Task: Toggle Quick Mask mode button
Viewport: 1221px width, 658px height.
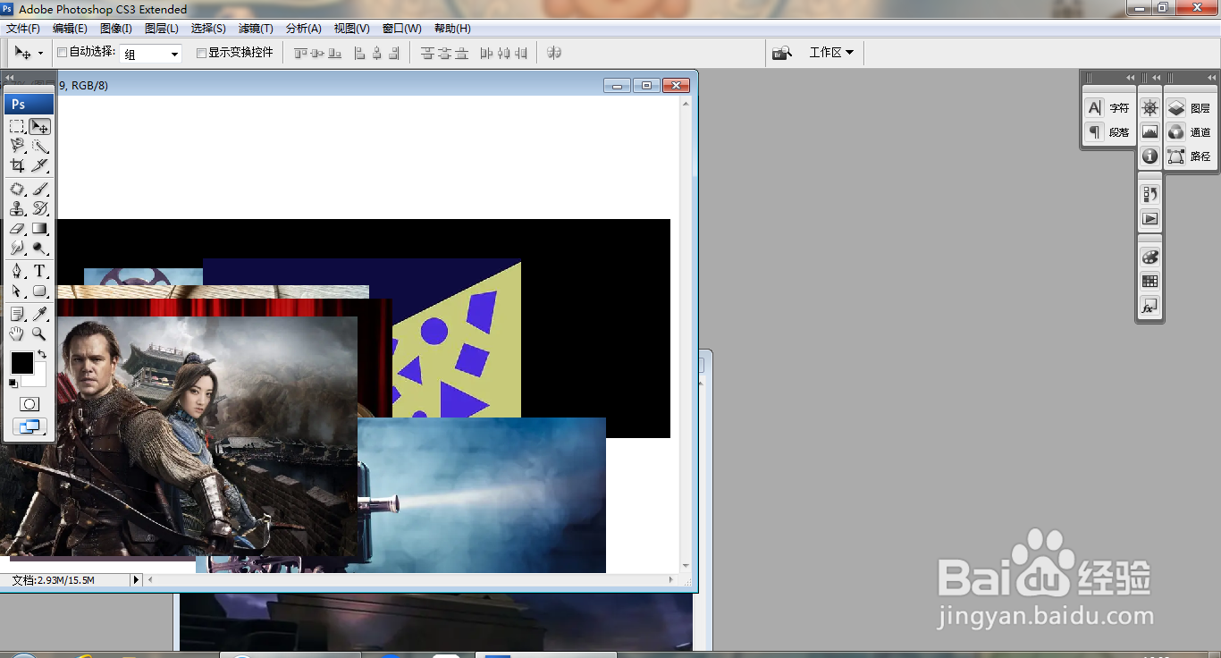Action: click(x=29, y=404)
